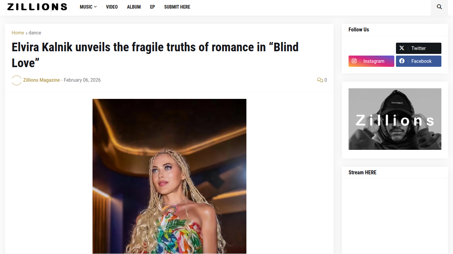Open the VIDEO menu item
This screenshot has height=254, width=453.
[x=112, y=7]
